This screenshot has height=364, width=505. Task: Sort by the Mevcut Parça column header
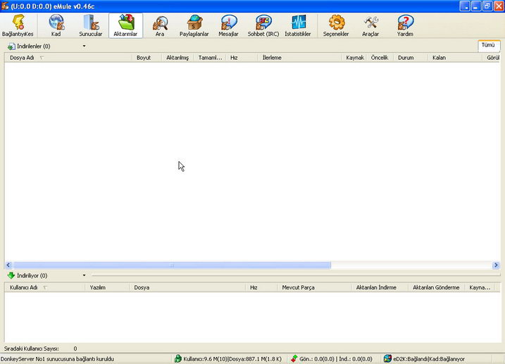point(314,287)
